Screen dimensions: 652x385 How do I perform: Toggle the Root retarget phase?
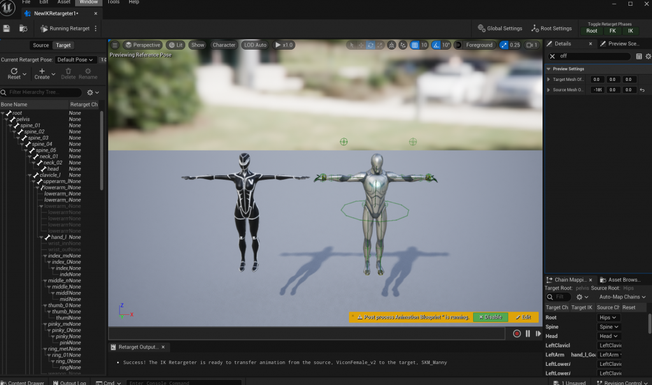click(x=592, y=31)
